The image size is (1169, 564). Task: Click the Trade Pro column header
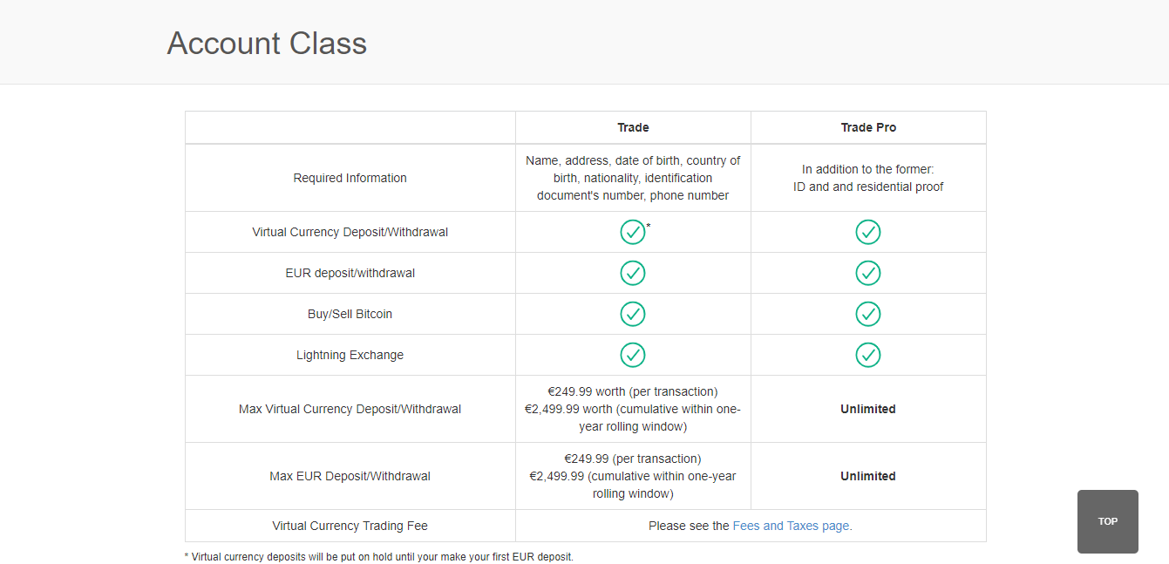coord(868,127)
